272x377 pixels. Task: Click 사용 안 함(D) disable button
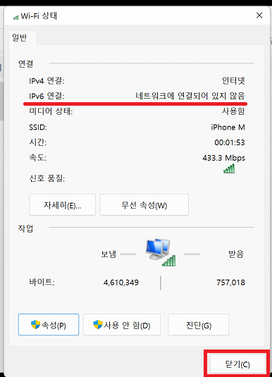point(122,325)
